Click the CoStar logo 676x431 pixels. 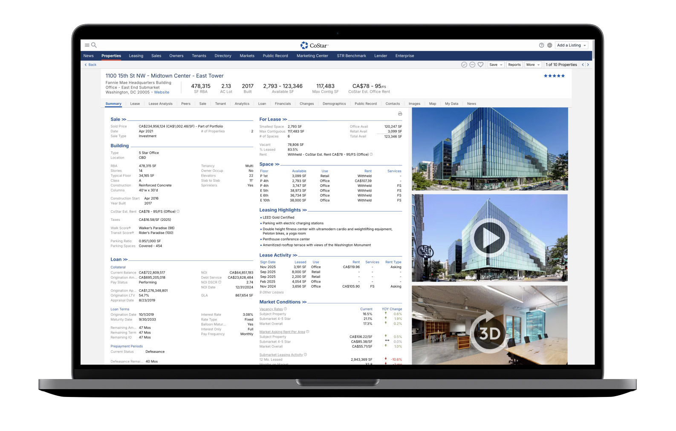click(315, 45)
